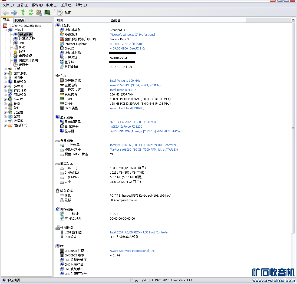The height and width of the screenshot is (284, 297).
Task: Open the 工具(T) menu
Action: point(66,5)
